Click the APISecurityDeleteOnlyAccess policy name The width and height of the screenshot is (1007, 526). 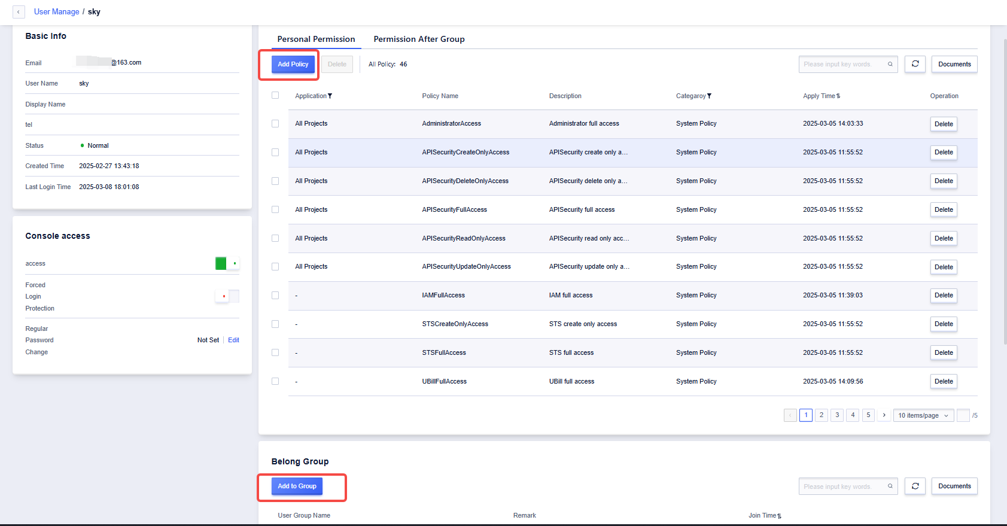pyautogui.click(x=465, y=181)
